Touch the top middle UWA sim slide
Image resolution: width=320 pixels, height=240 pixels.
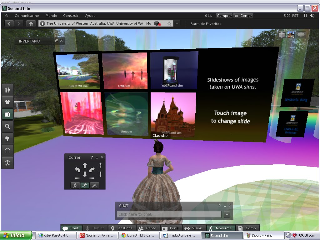[x=125, y=71]
